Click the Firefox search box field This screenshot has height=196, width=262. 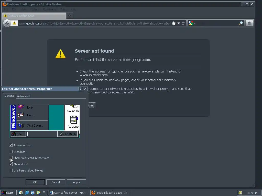click(217, 23)
